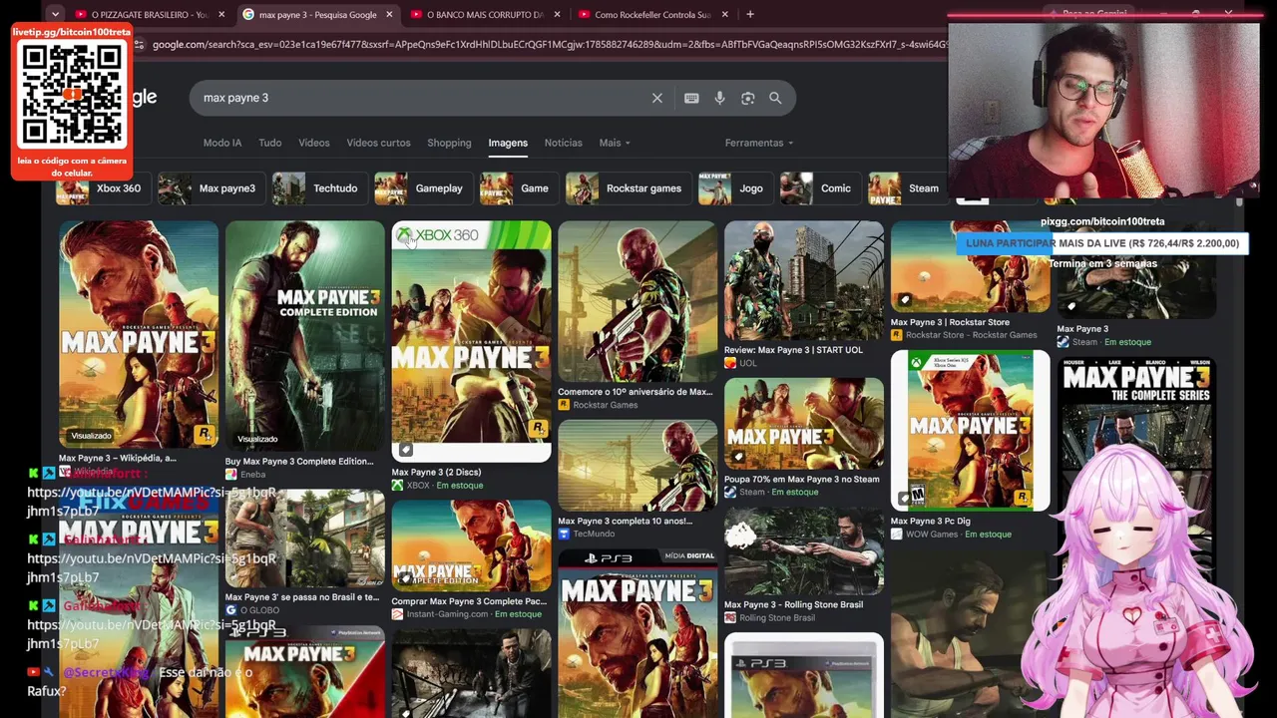Open 'Max Payne 3 Pc Dig' title link
The height and width of the screenshot is (718, 1277).
[931, 521]
